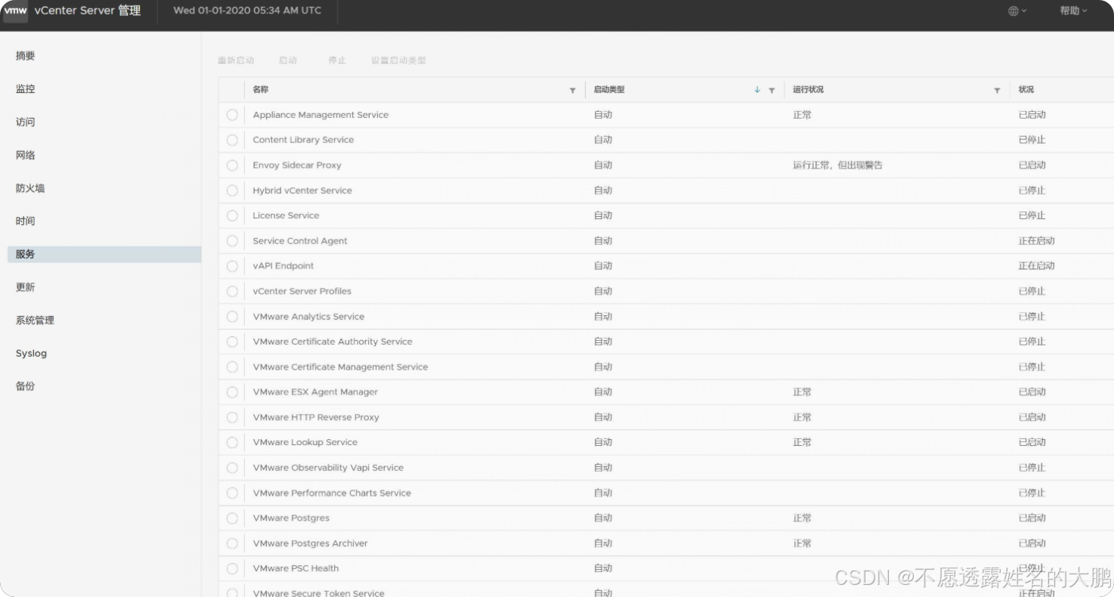1114x597 pixels.
Task: Select VMware Analytics Service radio button
Action: 232,317
